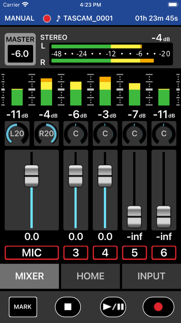Tap channel 3 fader handle
The image size is (181, 323).
click(x=76, y=176)
